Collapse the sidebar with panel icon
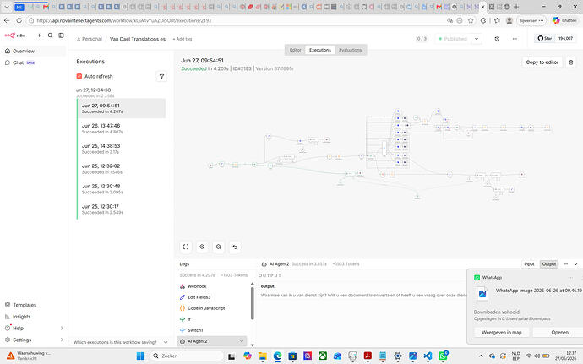583x364 pixels. (x=62, y=35)
